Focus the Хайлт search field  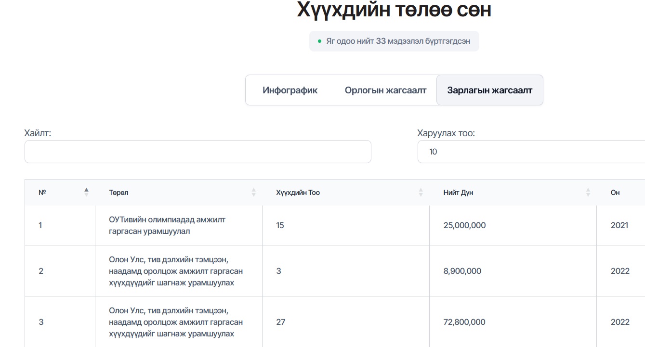click(197, 152)
